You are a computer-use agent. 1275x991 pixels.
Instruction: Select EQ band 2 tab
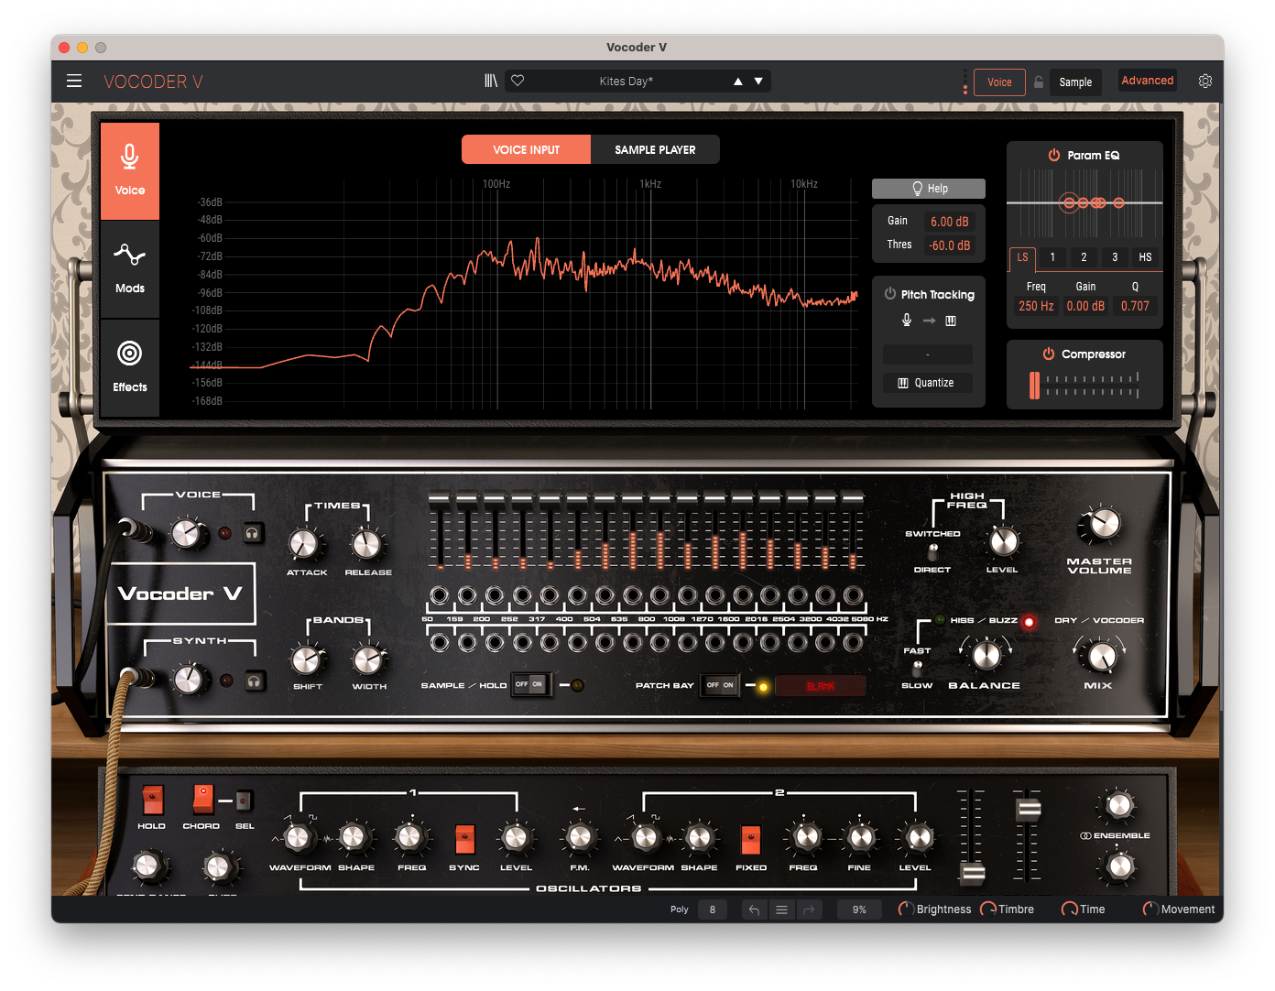(x=1084, y=257)
